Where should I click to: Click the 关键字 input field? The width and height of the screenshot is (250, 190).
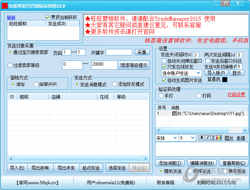119,52
